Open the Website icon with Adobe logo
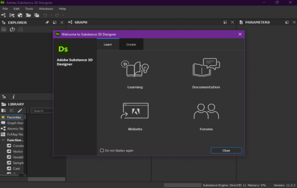Image resolution: width=297 pixels, height=188 pixels. click(135, 111)
